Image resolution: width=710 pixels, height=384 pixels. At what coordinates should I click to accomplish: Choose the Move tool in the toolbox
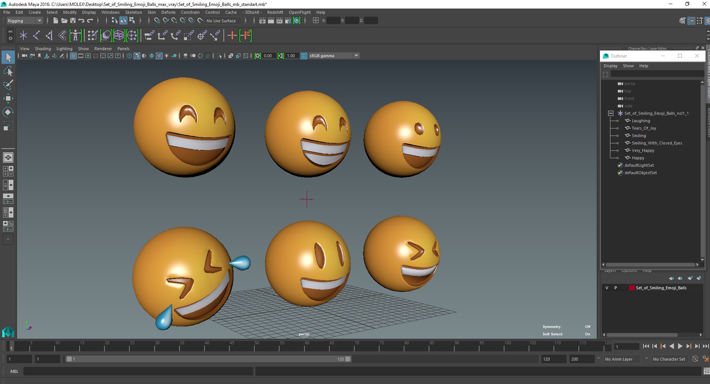8,98
